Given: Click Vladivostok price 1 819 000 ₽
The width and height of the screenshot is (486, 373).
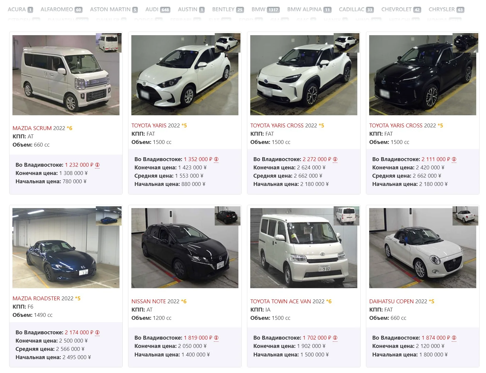Looking at the screenshot, I should click(198, 338).
